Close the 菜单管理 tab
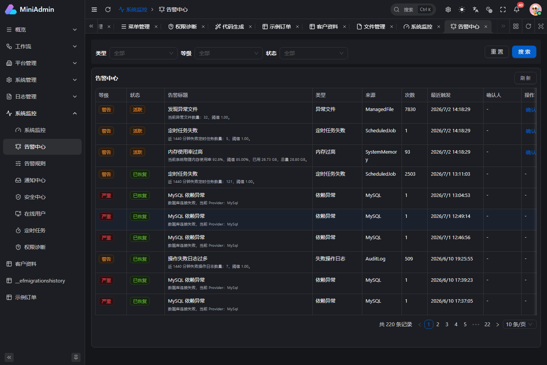This screenshot has height=365, width=547. (156, 27)
